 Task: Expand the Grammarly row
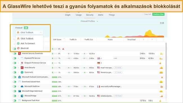(x=18, y=72)
